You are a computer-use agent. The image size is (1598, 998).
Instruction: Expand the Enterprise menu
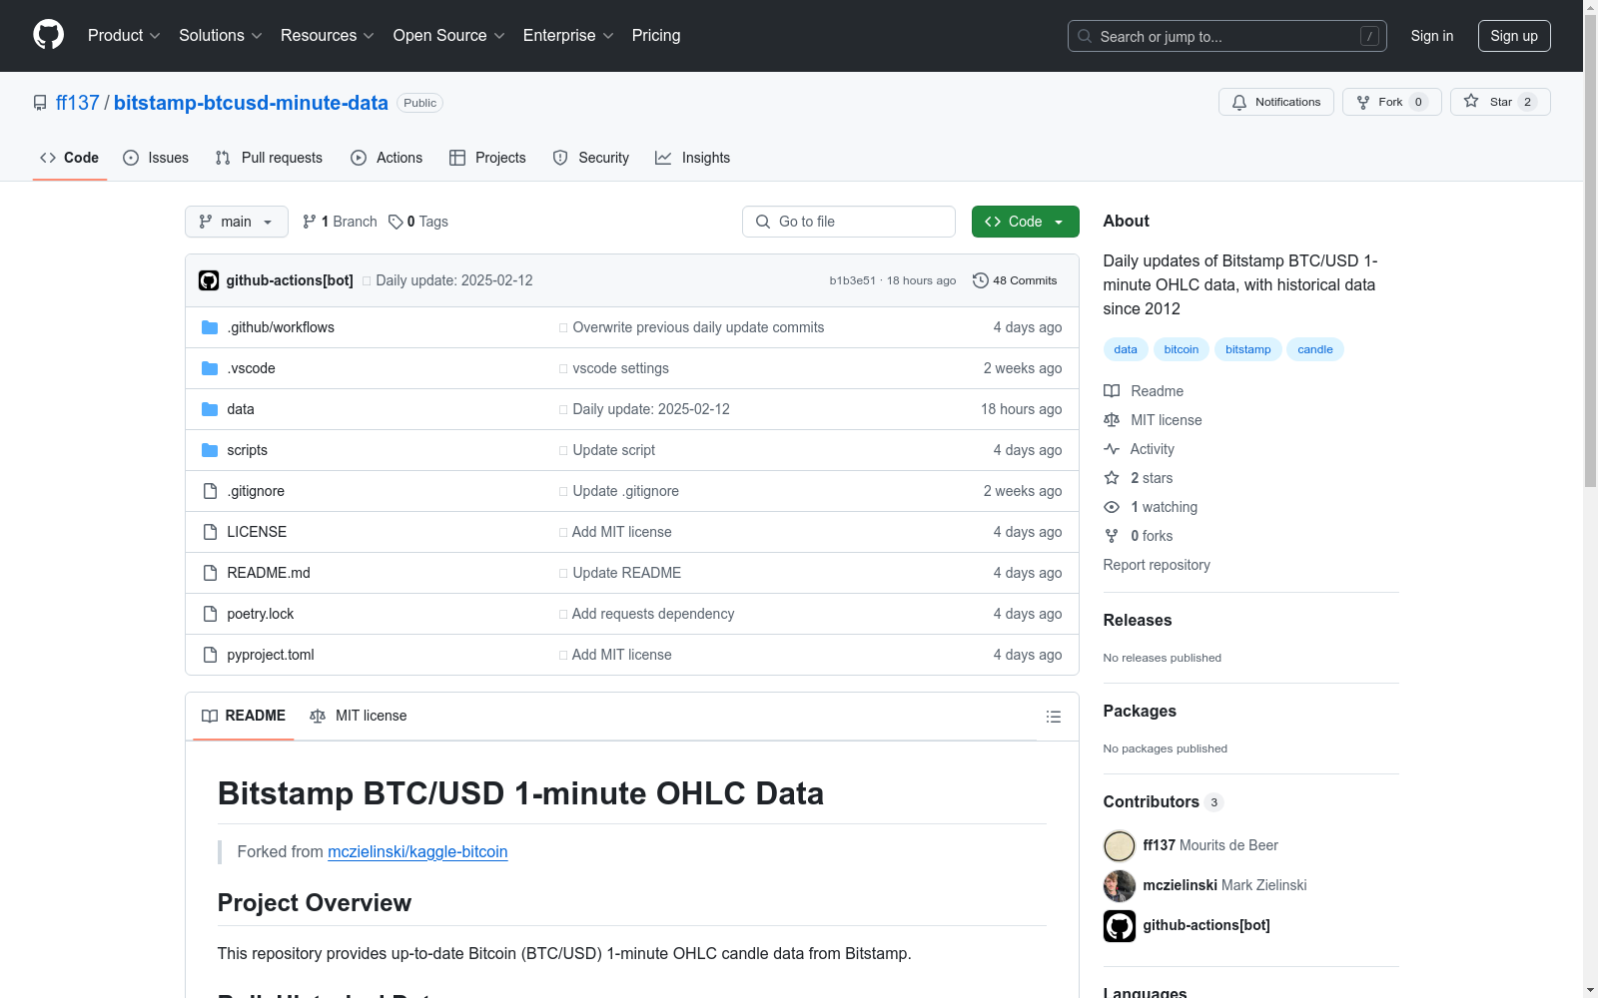[x=568, y=35]
